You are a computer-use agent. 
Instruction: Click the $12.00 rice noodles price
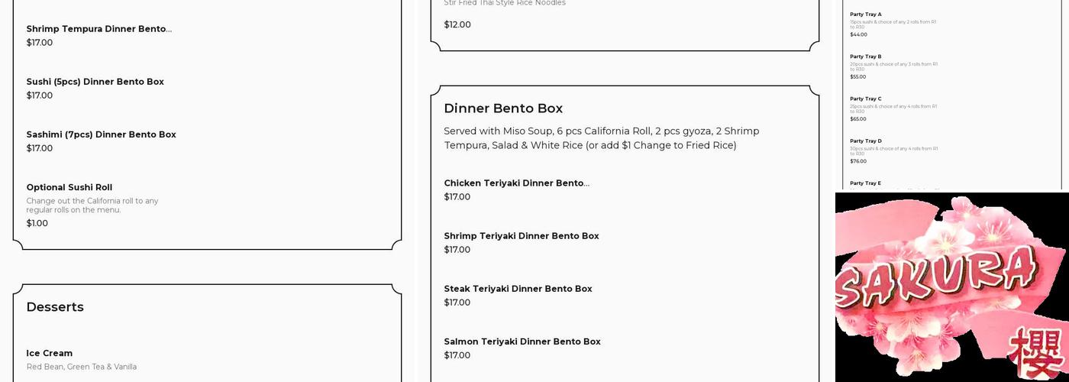coord(457,24)
